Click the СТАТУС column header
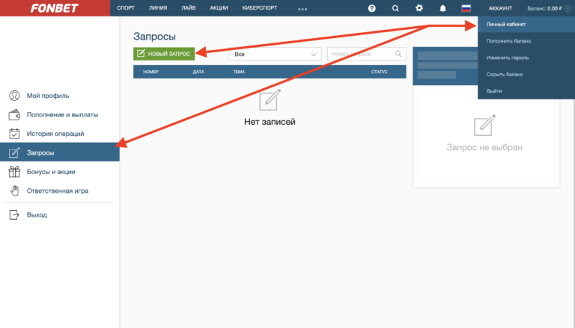Viewport: 575px width, 328px height. click(x=379, y=72)
